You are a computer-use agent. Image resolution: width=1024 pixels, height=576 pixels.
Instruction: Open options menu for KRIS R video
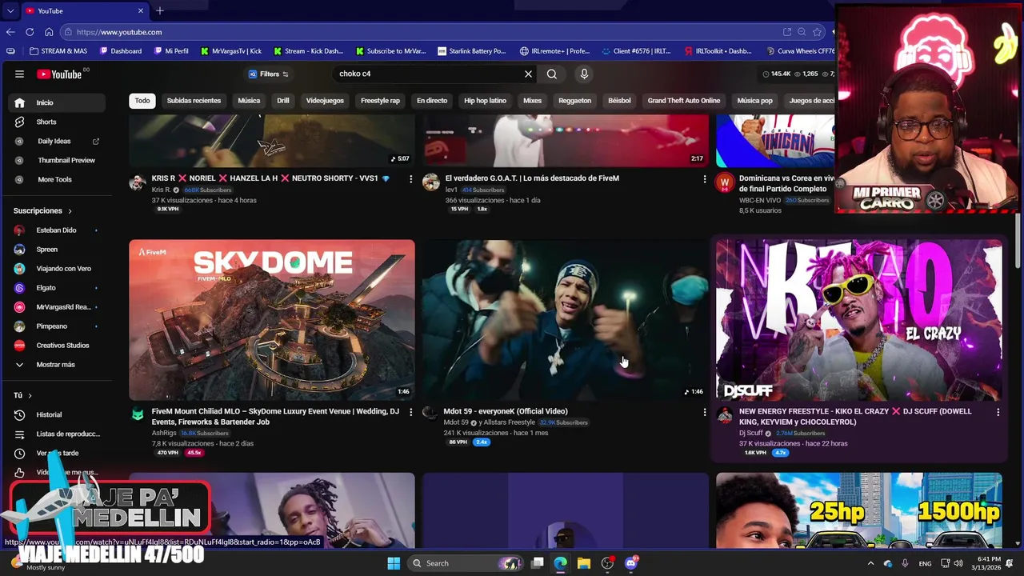(410, 179)
